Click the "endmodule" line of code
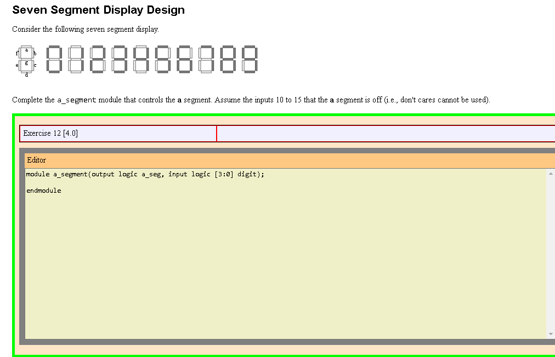The height and width of the screenshot is (357, 555). coord(44,191)
